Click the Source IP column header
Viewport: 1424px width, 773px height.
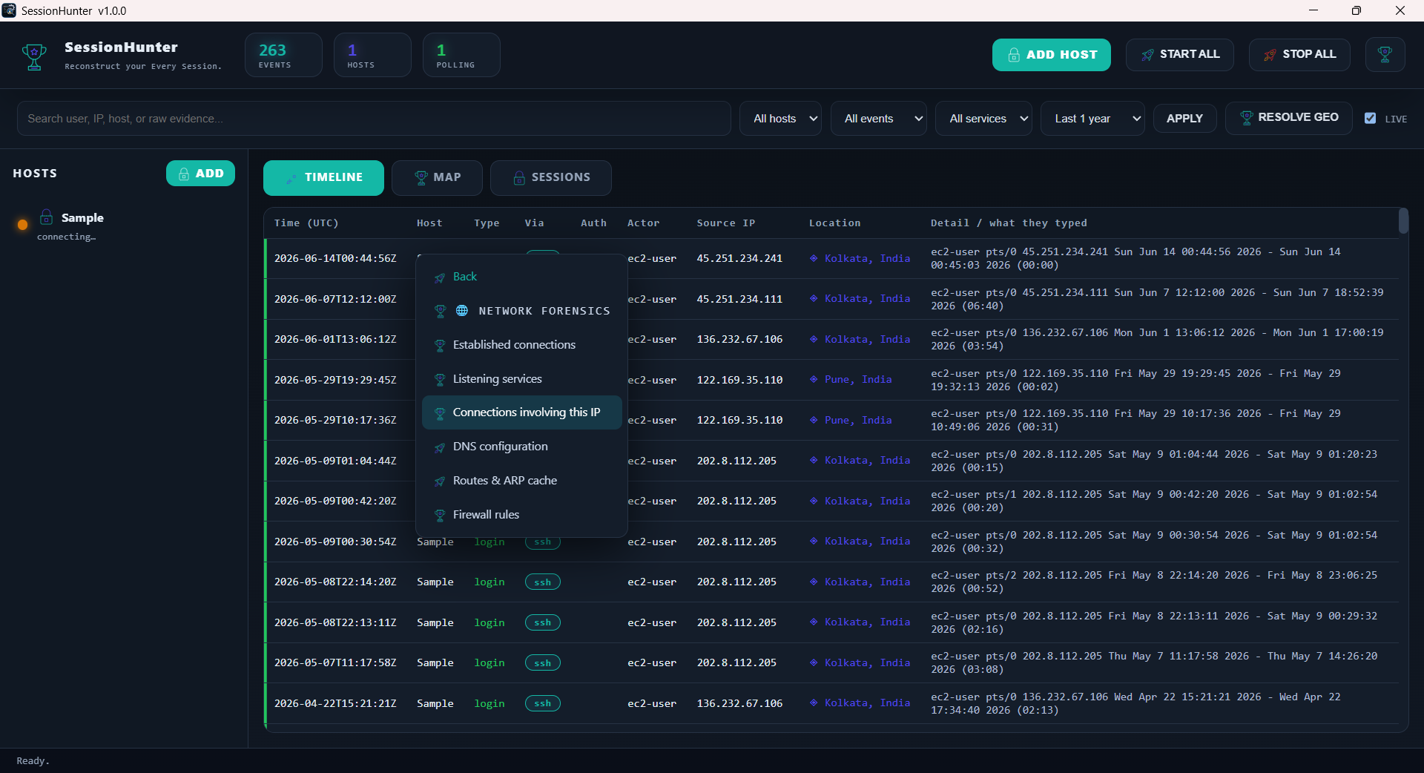(726, 223)
